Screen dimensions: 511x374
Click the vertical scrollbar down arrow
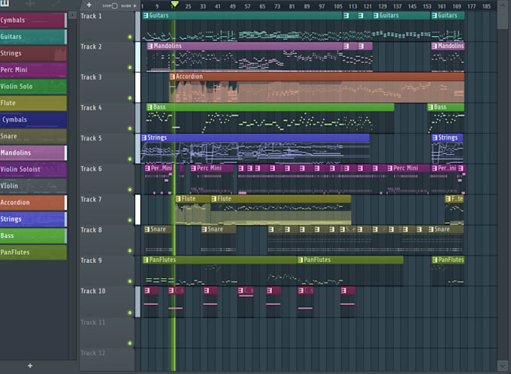502,365
